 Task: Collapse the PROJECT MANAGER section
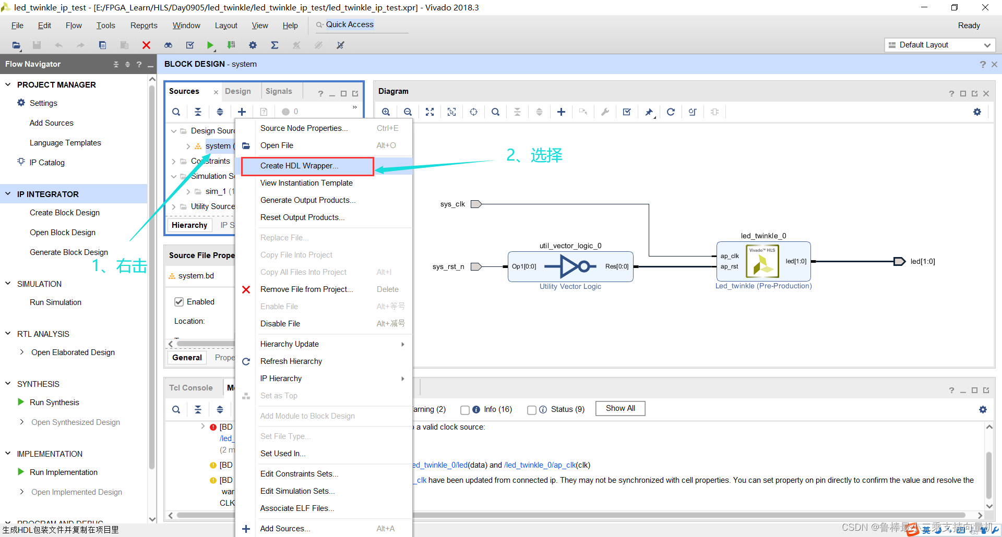point(8,84)
